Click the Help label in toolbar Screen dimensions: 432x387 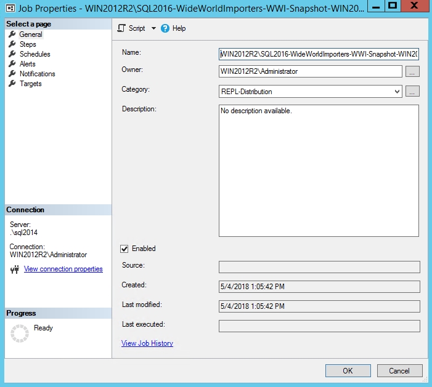[x=179, y=28]
